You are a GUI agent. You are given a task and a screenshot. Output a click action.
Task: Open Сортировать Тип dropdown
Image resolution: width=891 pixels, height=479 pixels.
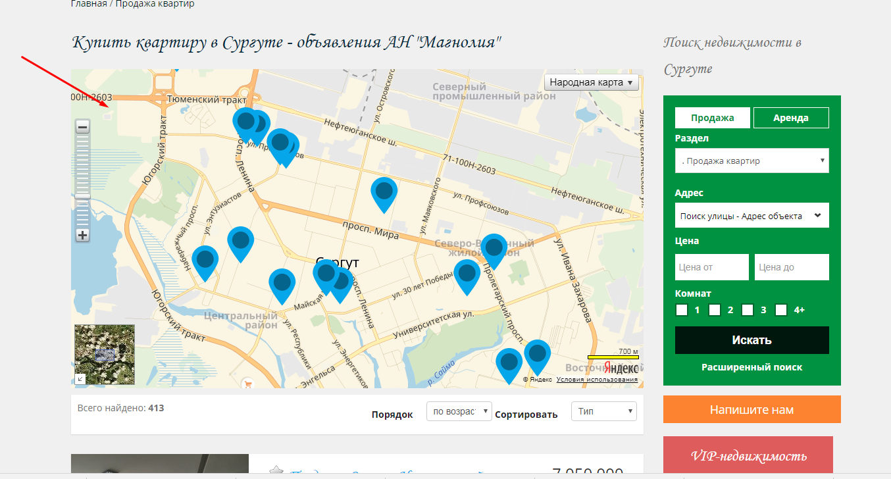pos(604,411)
